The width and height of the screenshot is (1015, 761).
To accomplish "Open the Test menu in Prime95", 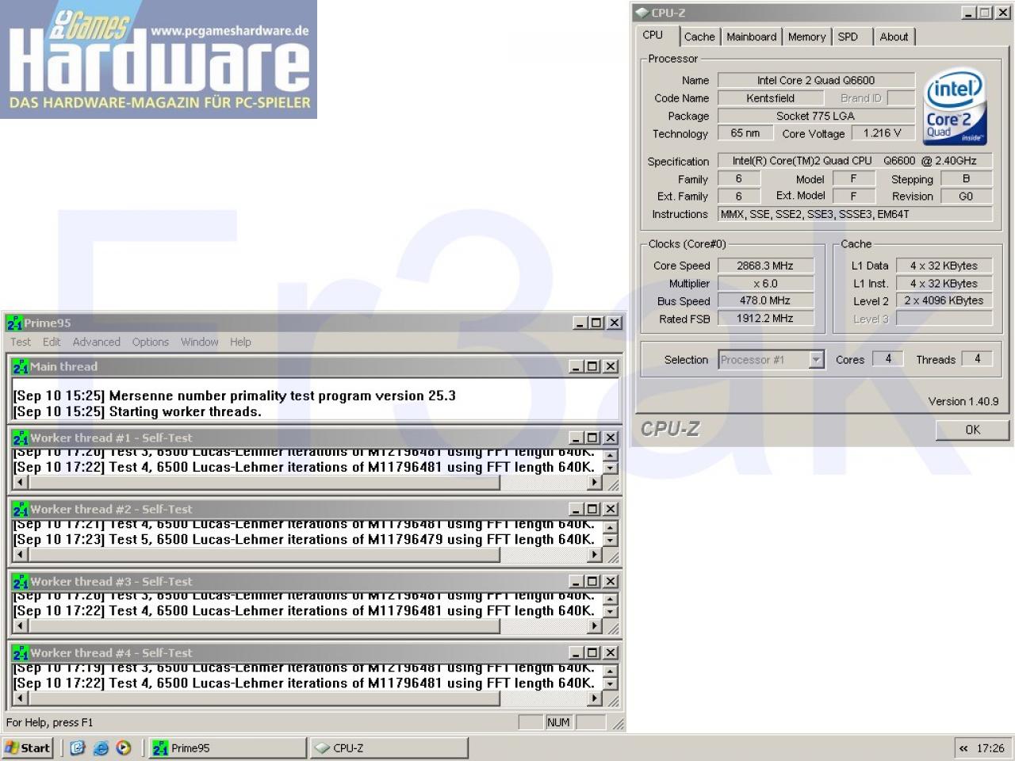I will tap(21, 342).
